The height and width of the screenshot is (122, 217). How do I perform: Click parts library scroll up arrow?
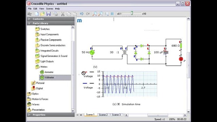(73, 27)
